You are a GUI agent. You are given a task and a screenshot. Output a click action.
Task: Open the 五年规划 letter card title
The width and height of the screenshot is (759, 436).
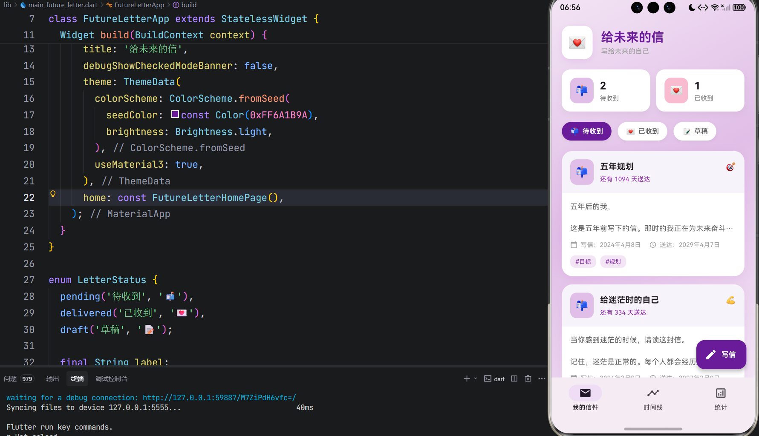(616, 166)
